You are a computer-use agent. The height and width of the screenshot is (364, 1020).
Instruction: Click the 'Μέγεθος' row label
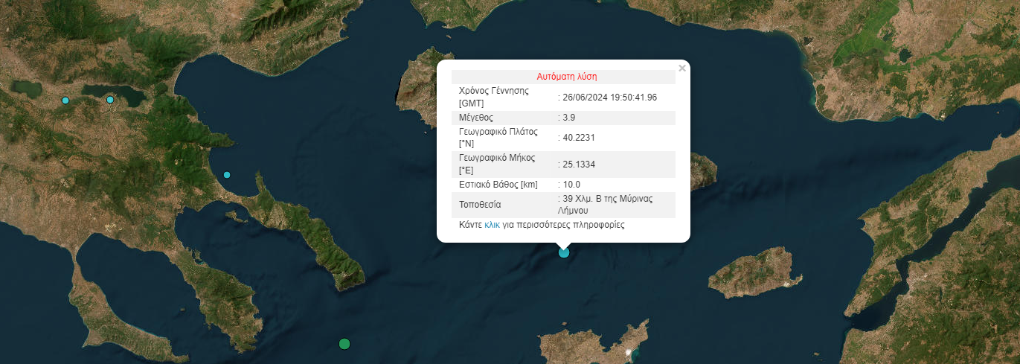[476, 118]
